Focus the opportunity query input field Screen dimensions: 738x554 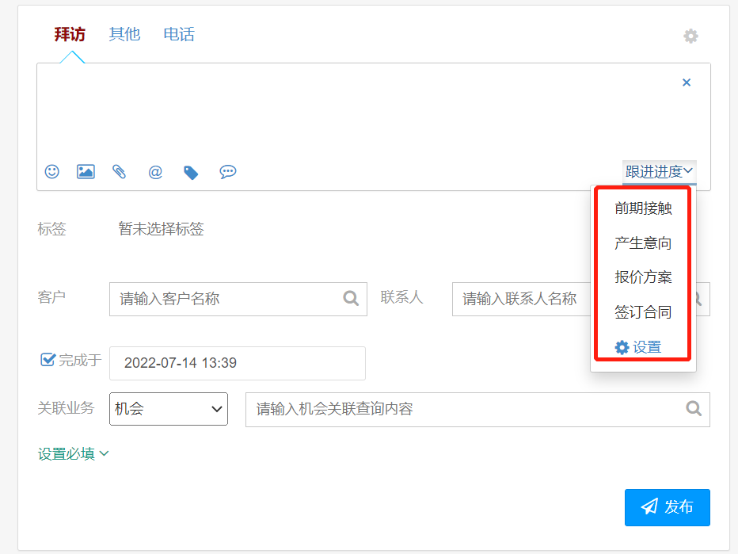click(x=477, y=410)
